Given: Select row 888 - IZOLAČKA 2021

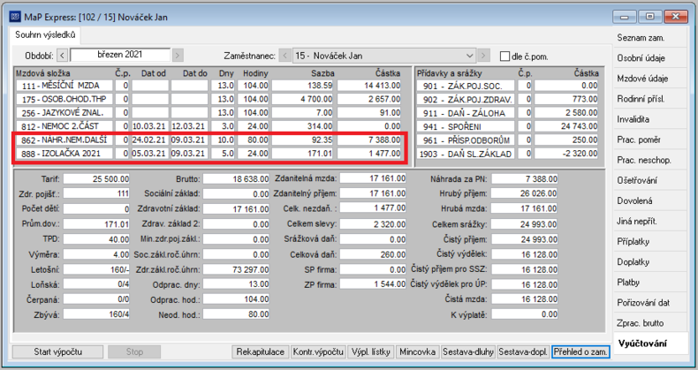Looking at the screenshot, I should coord(209,154).
